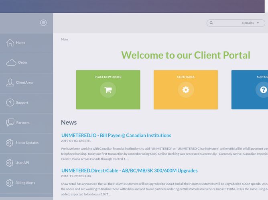Click the date 2019-01-03 12:37:51
The height and width of the screenshot is (200, 268).
click(76, 141)
